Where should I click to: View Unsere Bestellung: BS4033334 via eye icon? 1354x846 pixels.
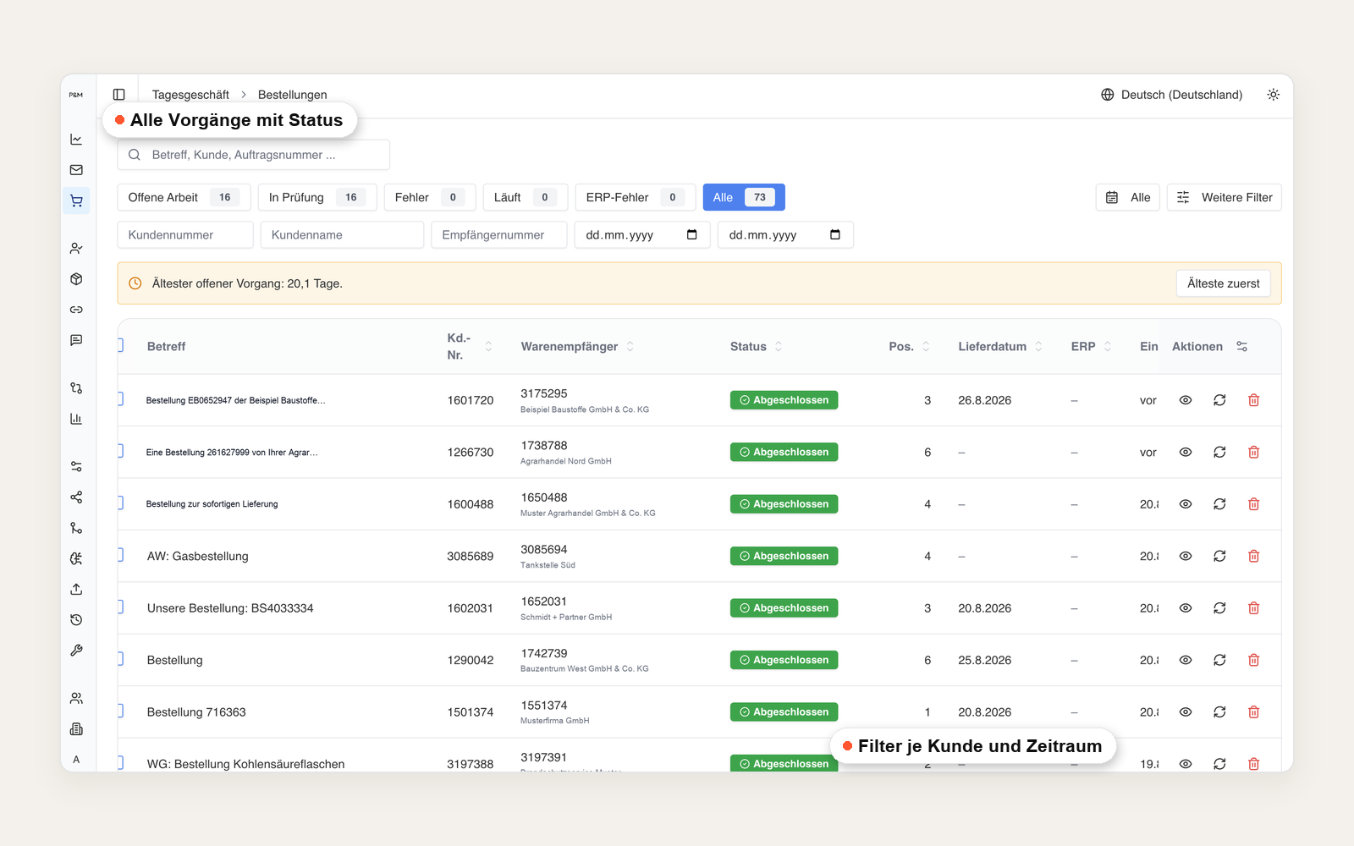1186,608
